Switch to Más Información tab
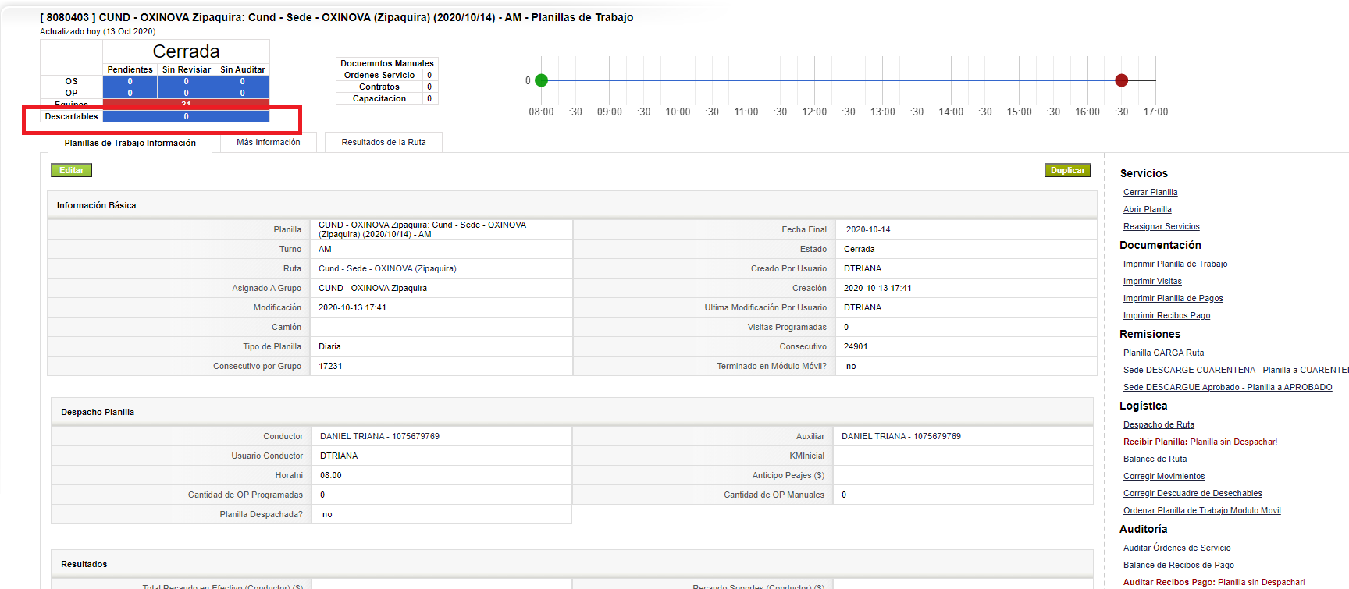Viewport: 1349px width, 589px height. [268, 142]
